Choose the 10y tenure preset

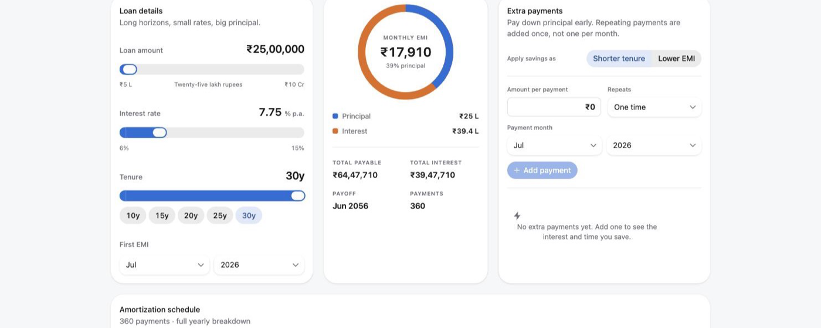pyautogui.click(x=133, y=216)
